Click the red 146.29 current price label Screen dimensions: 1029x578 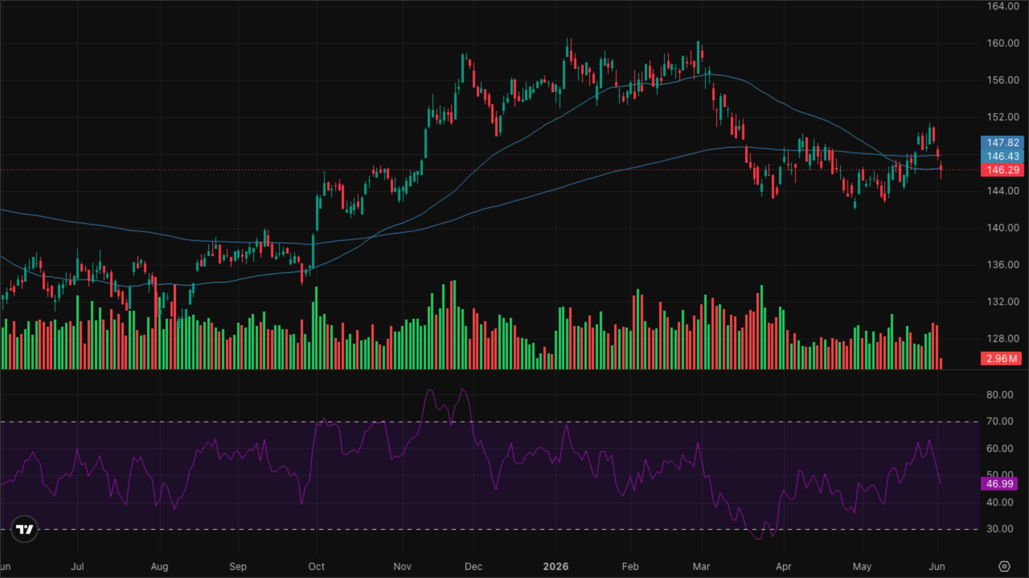pyautogui.click(x=1002, y=170)
